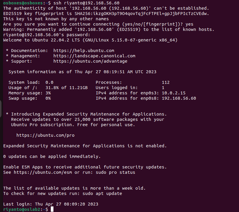
Task: Click the "Are you sure you want to continue connecting" question
Action: [93, 24]
